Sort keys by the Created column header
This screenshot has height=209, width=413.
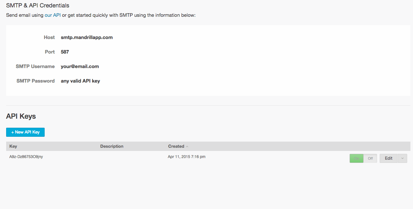(176, 146)
